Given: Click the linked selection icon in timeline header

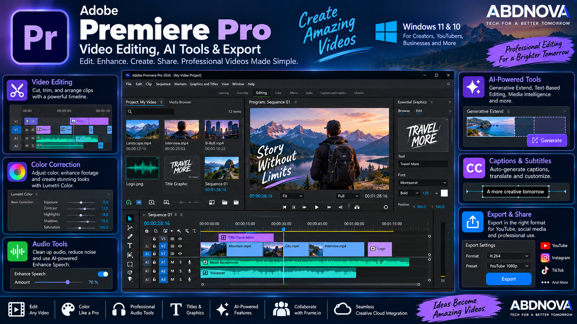Looking at the screenshot, I should pos(165,231).
